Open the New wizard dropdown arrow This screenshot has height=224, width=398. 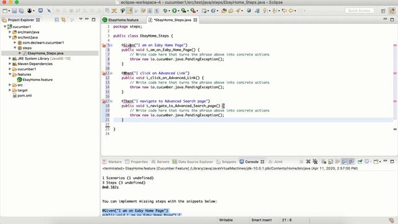pos(9,11)
